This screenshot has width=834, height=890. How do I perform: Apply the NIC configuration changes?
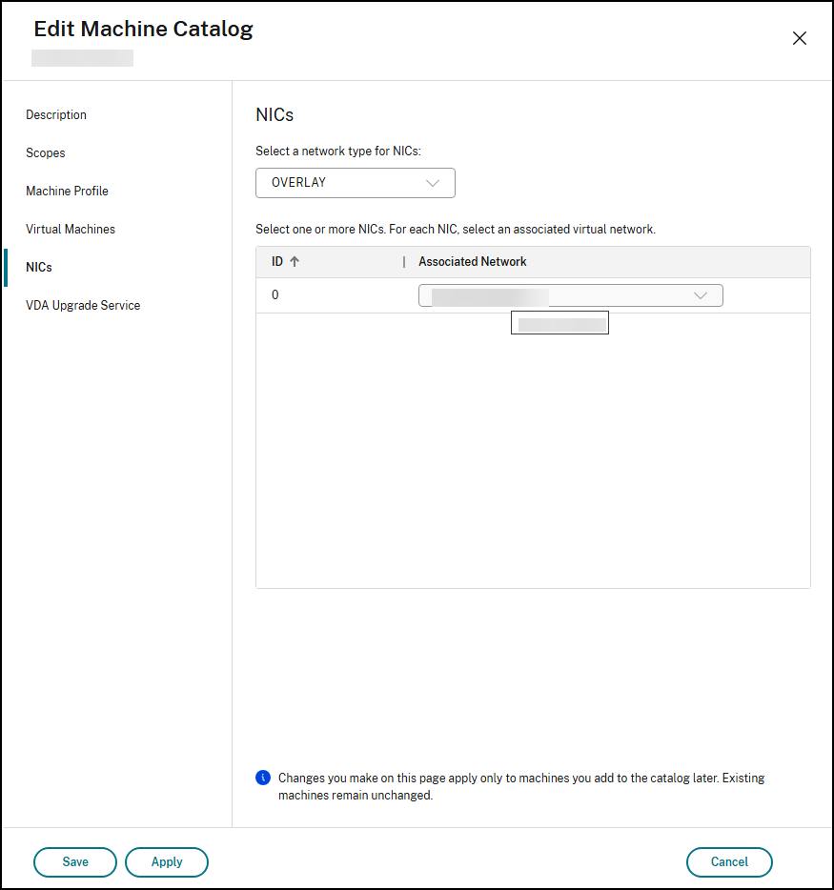167,861
